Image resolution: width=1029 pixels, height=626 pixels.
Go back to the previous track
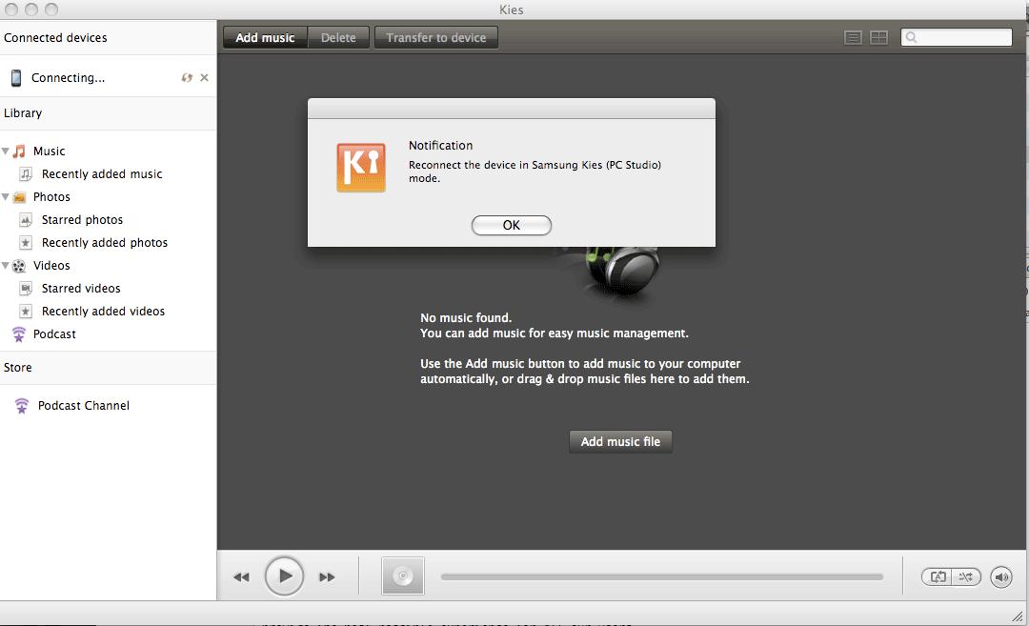pyautogui.click(x=241, y=576)
